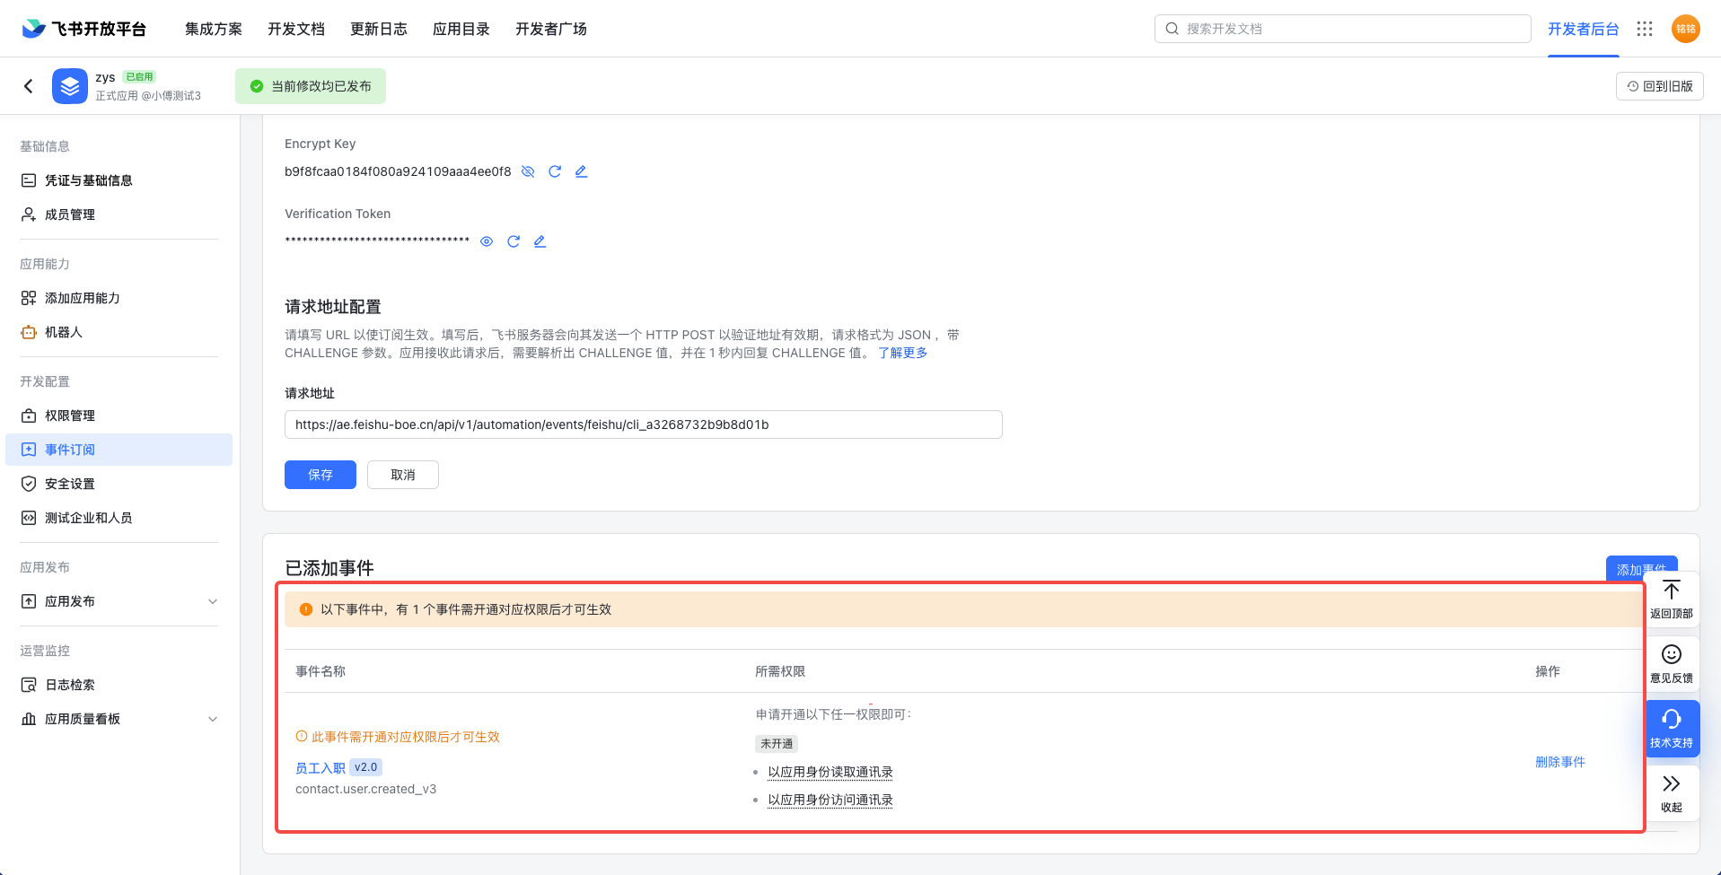
Task: Open the 应用目录 top menu
Action: 461,29
